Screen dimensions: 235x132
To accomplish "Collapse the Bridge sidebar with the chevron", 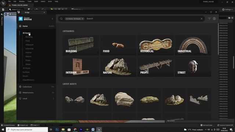I will 53,19.
